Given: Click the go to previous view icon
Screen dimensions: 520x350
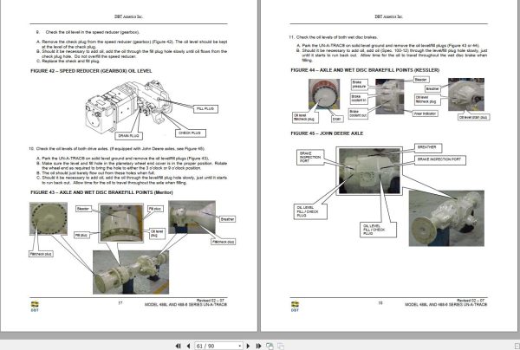Looking at the screenshot, I should pyautogui.click(x=270, y=346).
